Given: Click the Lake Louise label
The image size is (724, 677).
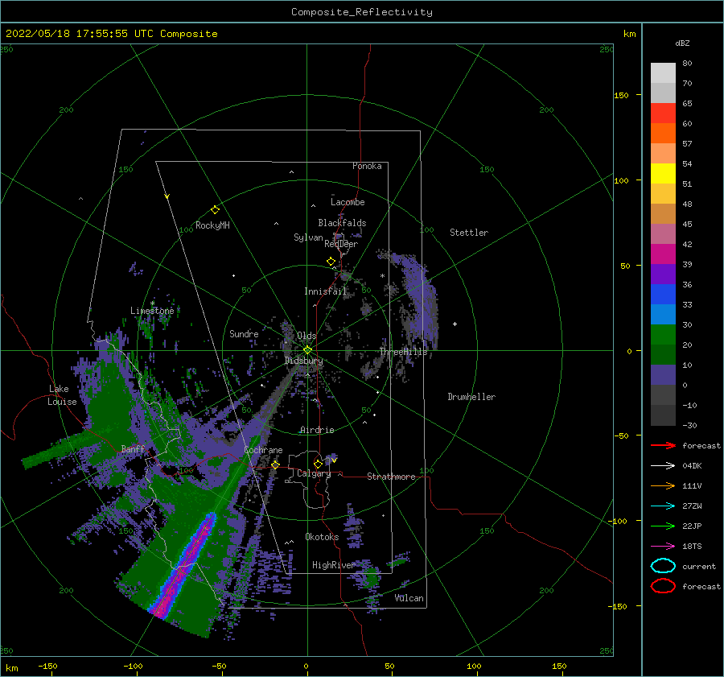Looking at the screenshot, I should [x=62, y=395].
